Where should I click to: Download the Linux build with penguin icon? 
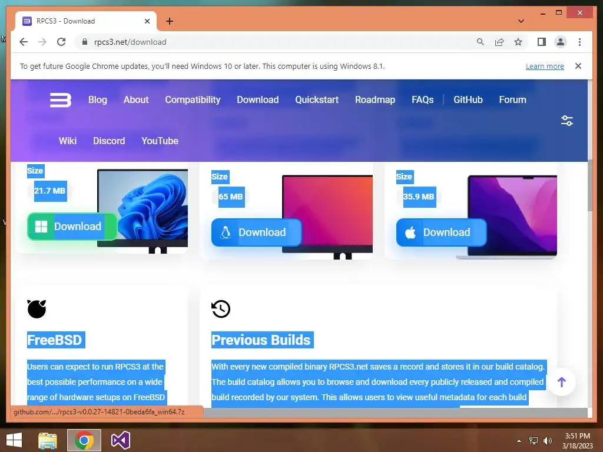[257, 232]
